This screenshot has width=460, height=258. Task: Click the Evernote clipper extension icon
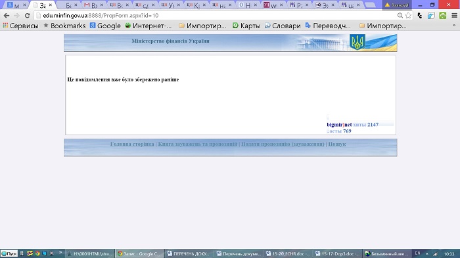420,16
